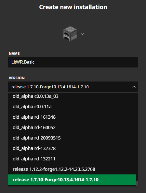Click the NAME input field containing LitWR.Basic

point(73,62)
